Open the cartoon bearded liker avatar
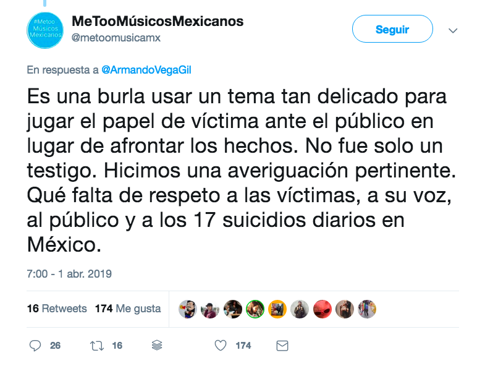This screenshot has width=485, height=371. [188, 309]
